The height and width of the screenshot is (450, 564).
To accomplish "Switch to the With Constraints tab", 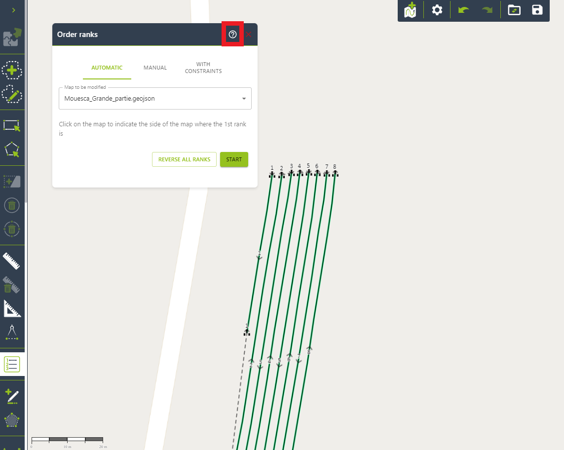I will [203, 68].
